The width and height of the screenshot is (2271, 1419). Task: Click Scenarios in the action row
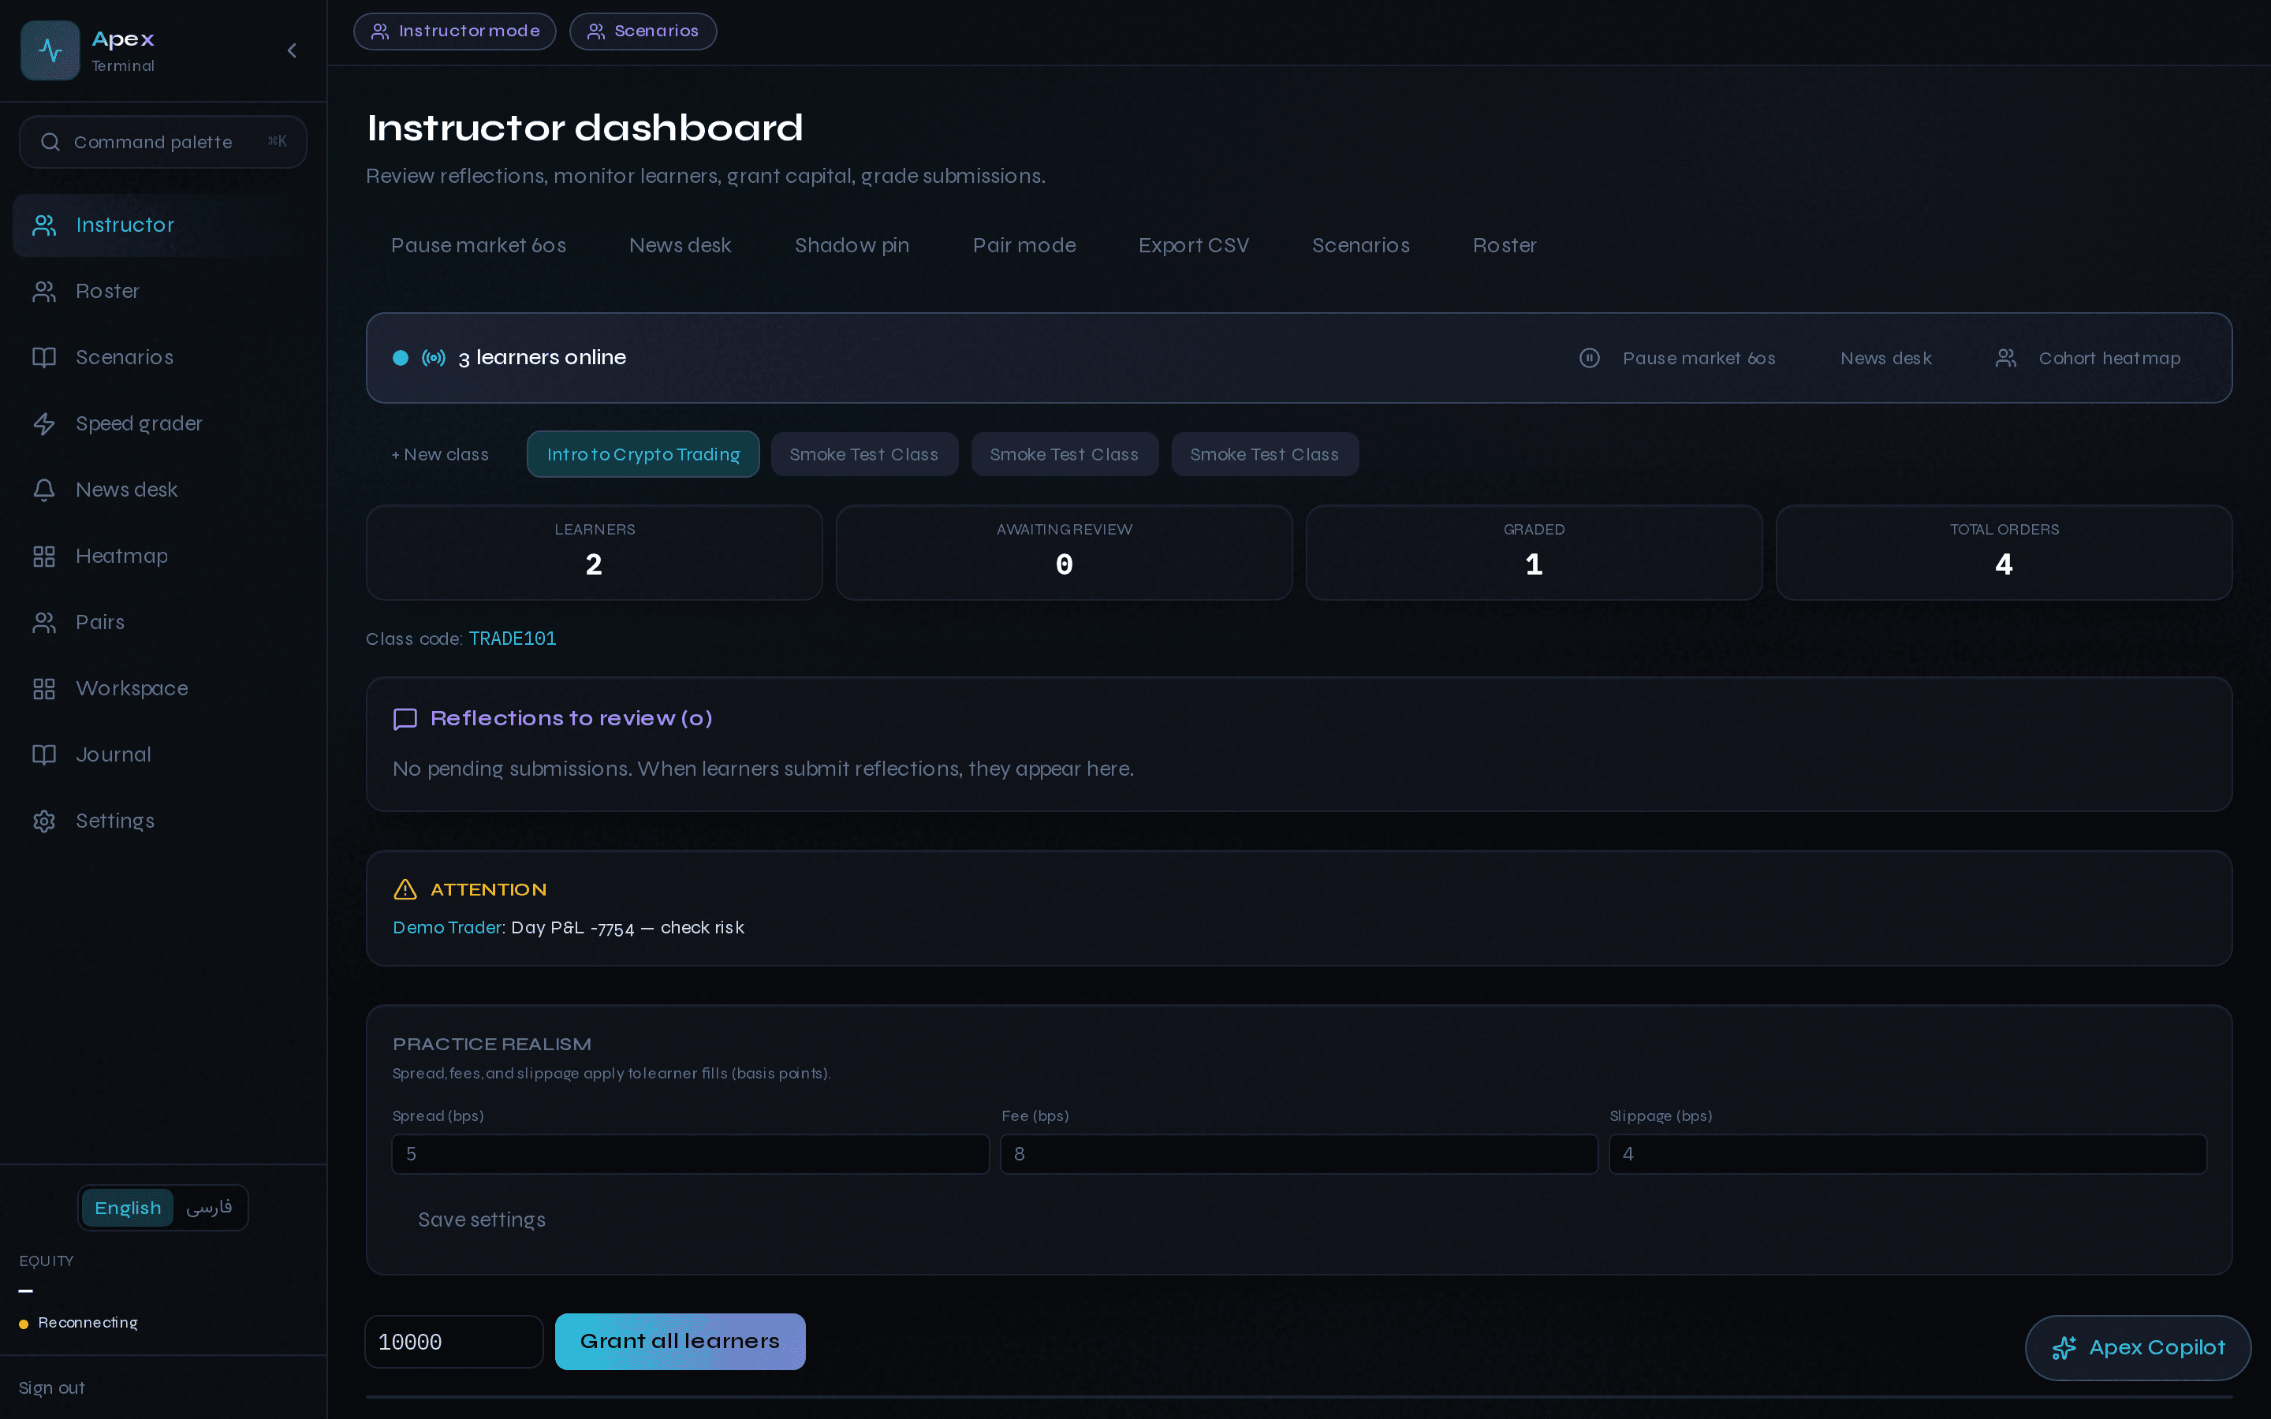pyautogui.click(x=1361, y=245)
